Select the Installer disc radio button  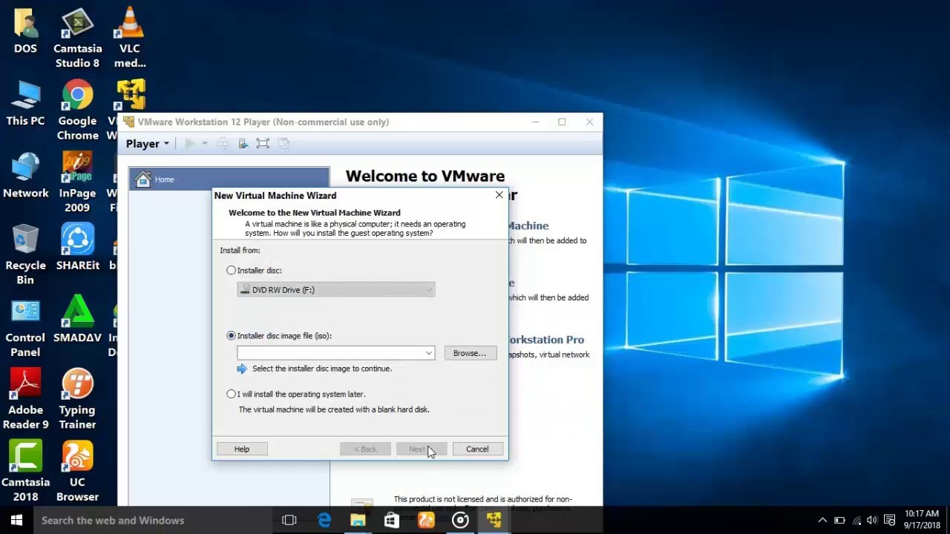coord(231,271)
